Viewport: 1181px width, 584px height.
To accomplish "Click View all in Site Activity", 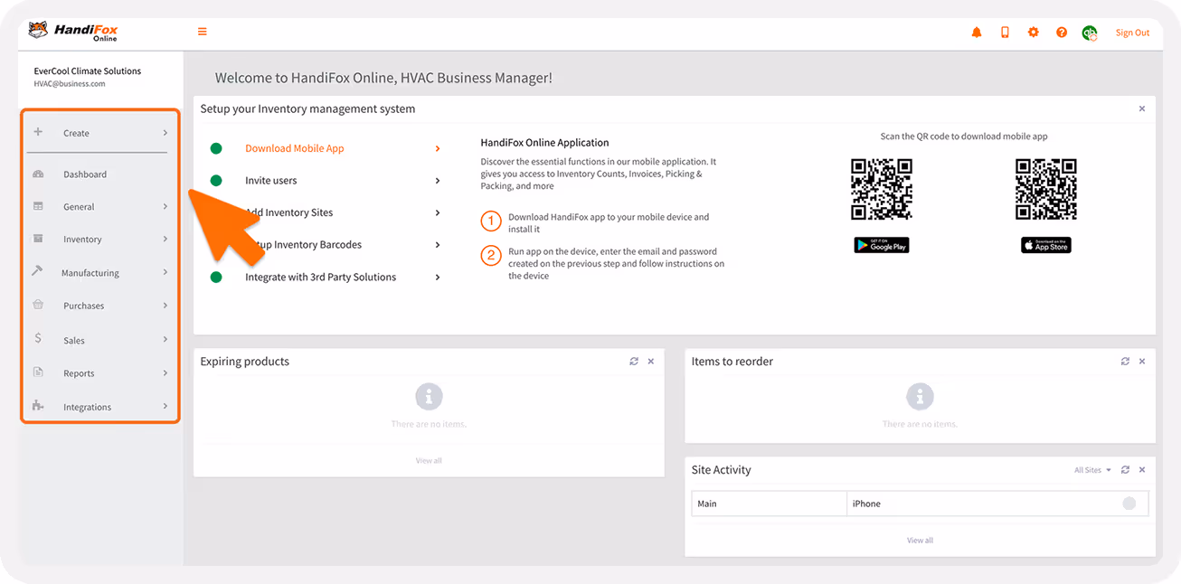I will [920, 541].
